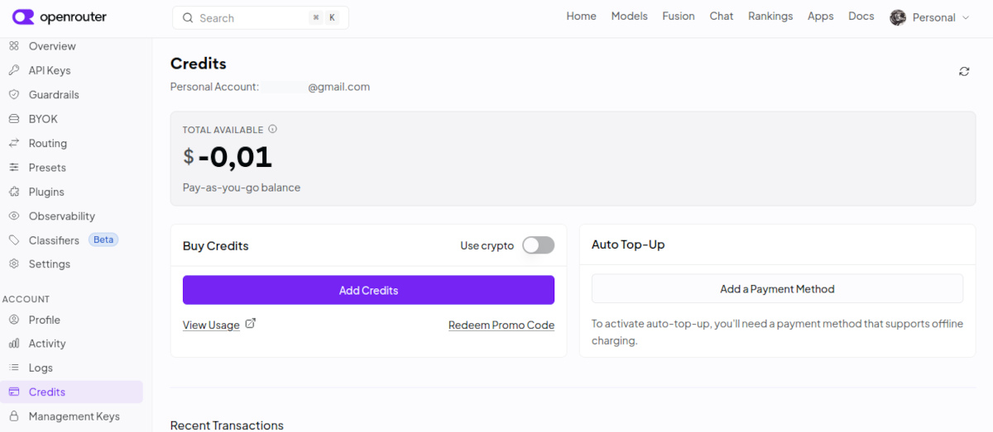993x432 pixels.
Task: Click the user avatar picture
Action: (898, 17)
